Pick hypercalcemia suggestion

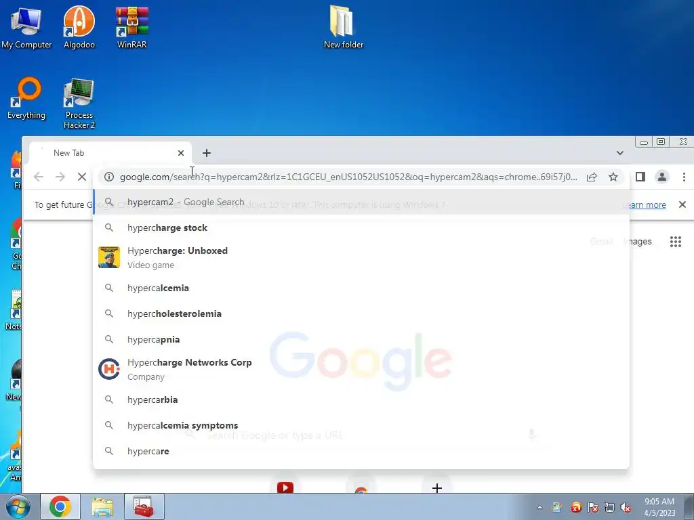pyautogui.click(x=361, y=288)
